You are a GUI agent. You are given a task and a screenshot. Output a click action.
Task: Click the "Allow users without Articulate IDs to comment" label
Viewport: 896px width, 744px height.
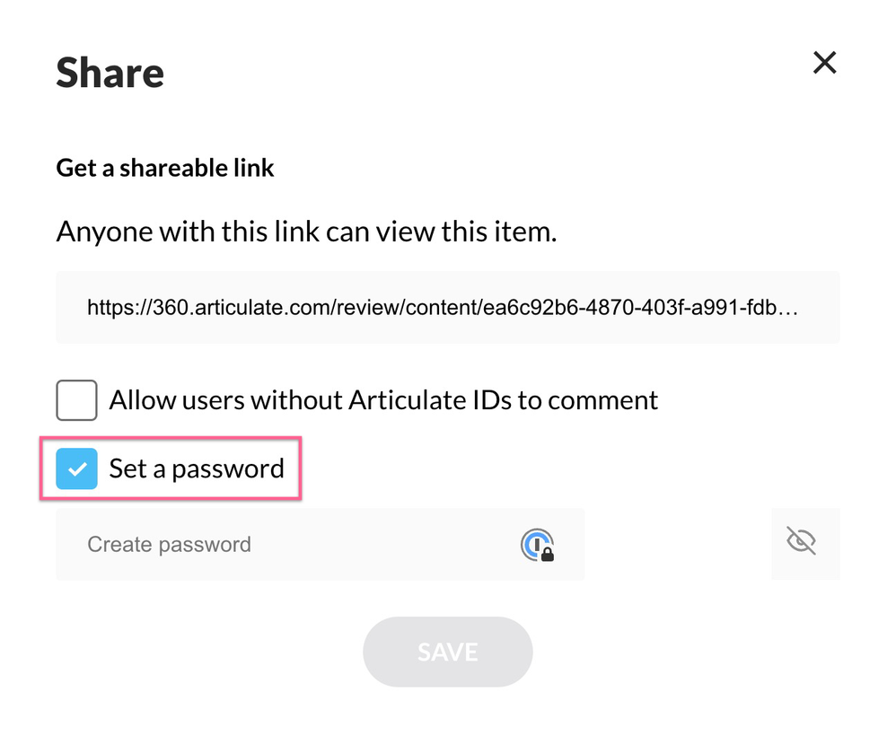[383, 399]
